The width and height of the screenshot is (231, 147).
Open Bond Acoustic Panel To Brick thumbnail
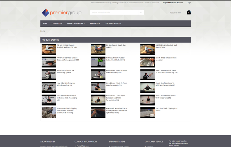(148, 75)
